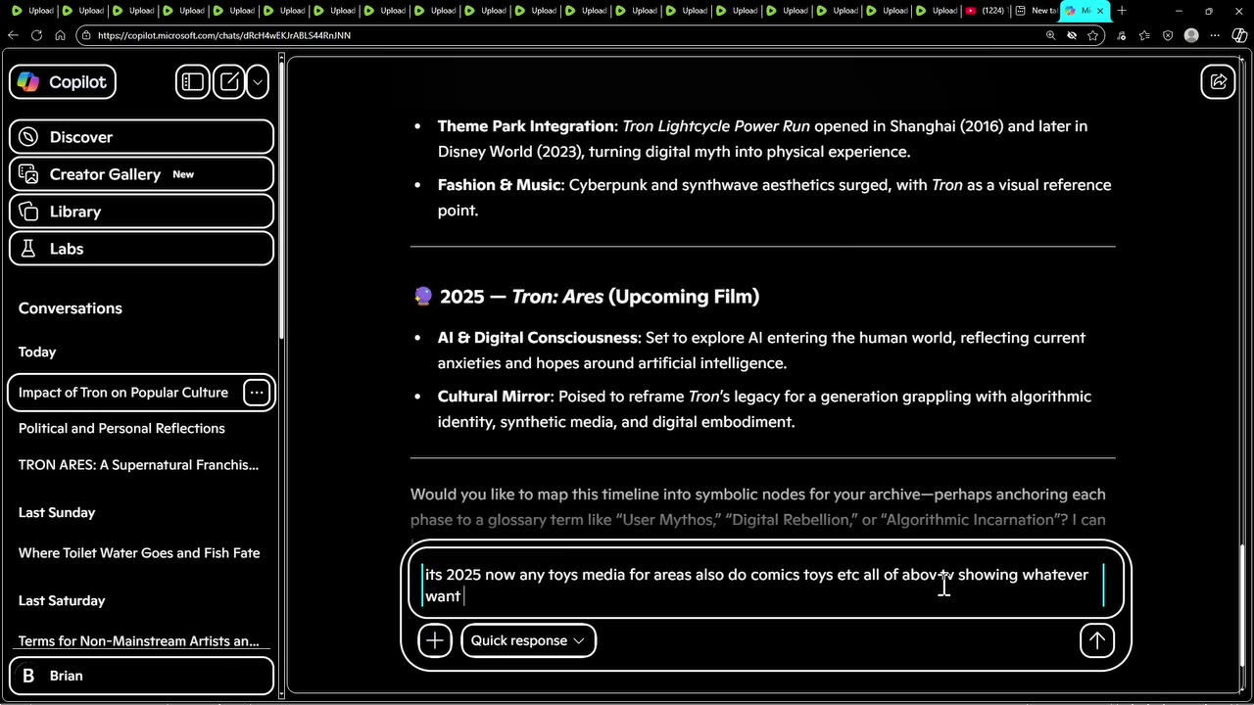Screen dimensions: 1254x705
Task: Open Terms for Non-Mainstream Artists conversation
Action: coord(138,641)
